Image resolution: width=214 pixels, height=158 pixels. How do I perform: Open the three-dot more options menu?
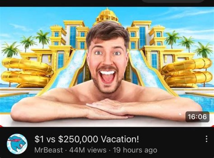[207, 139]
